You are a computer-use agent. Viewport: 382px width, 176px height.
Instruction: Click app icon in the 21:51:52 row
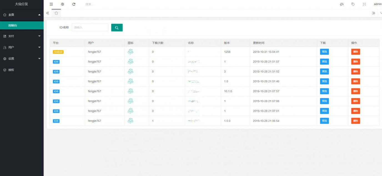[x=130, y=71]
